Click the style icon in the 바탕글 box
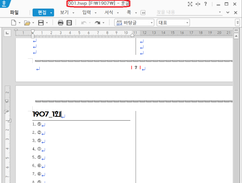 click(119, 23)
